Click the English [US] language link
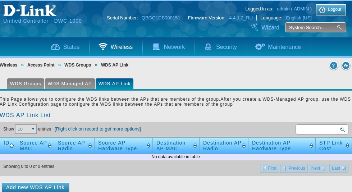This screenshot has width=352, height=192. click(298, 18)
